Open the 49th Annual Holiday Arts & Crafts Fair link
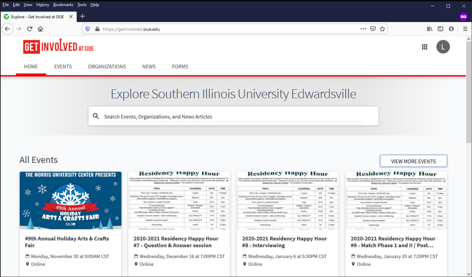 [x=67, y=242]
